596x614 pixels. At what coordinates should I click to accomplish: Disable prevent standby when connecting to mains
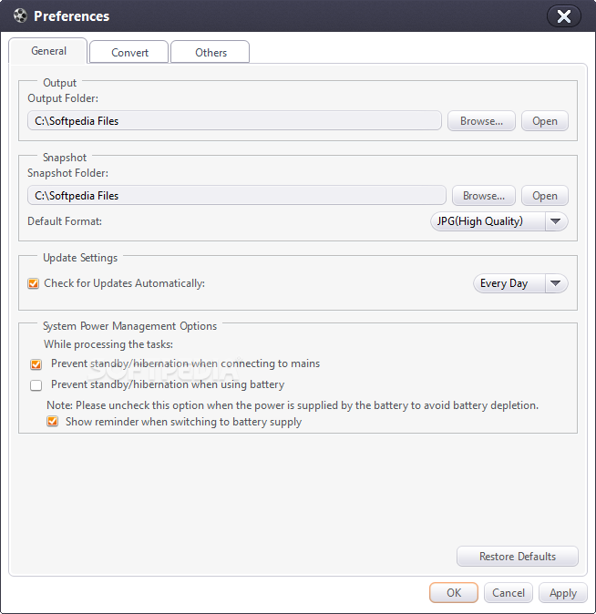point(36,364)
